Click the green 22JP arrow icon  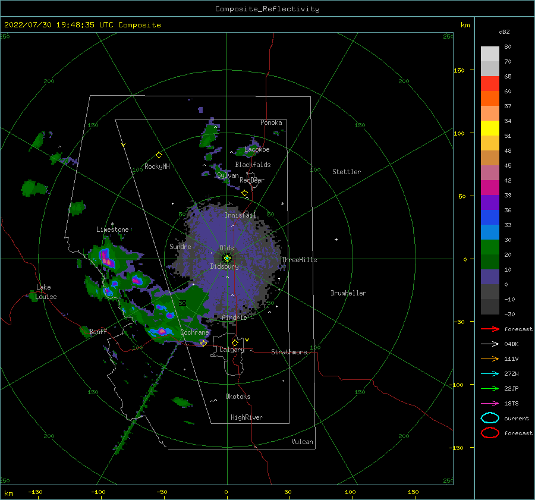(490, 388)
